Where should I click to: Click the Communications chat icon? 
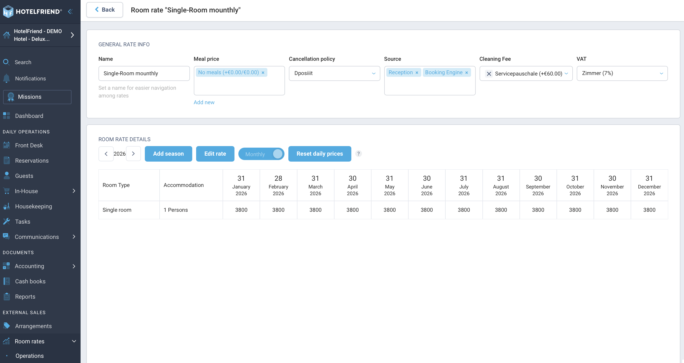[x=6, y=237]
